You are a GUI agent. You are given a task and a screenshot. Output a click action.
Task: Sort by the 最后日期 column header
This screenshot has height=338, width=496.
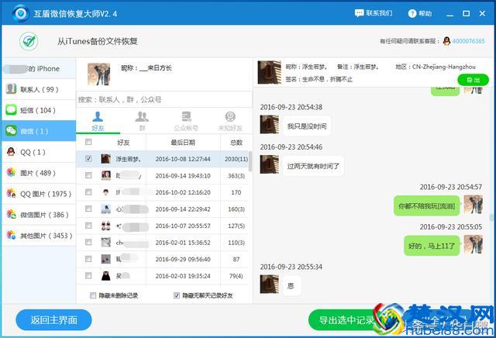coord(183,143)
